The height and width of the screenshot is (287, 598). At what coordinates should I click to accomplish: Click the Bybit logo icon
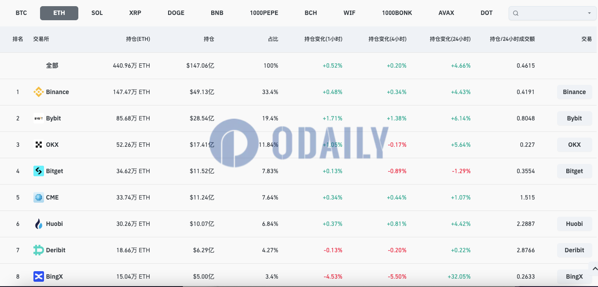coord(39,118)
